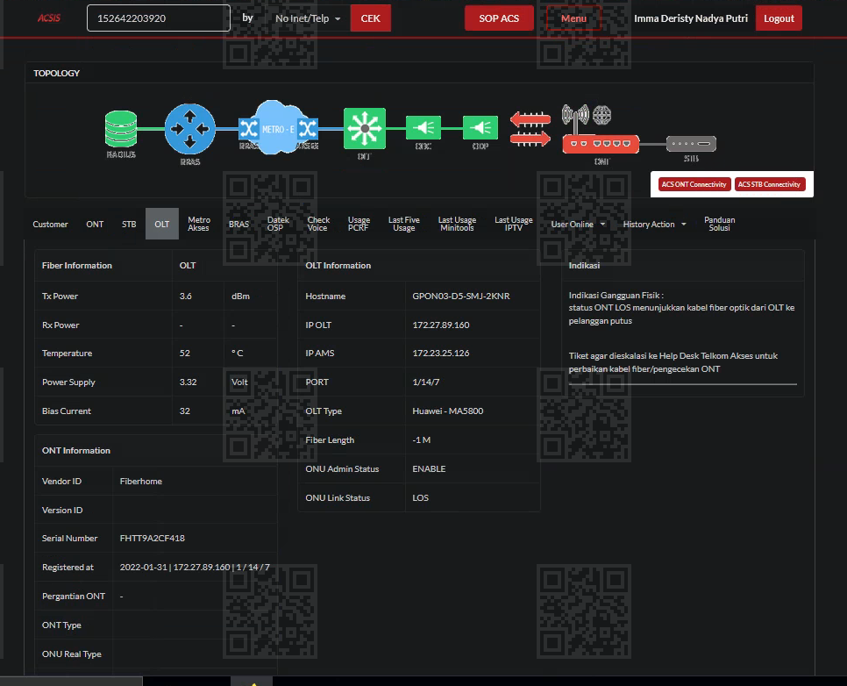The image size is (847, 686).
Task: Click Tx Power value 3.6
Action: pyautogui.click(x=185, y=297)
